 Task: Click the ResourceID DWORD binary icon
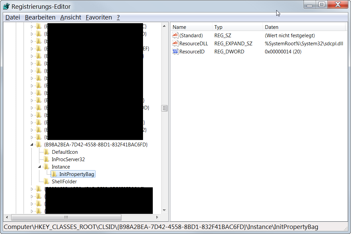click(x=175, y=52)
